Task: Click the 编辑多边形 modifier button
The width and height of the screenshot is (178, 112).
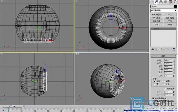Action: pos(156,14)
